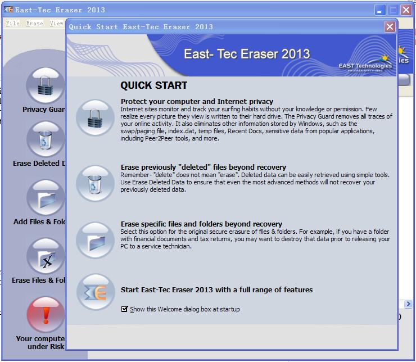Click the 'Your computer under Risk' sidebar label
This screenshot has height=362, width=416.
(x=40, y=343)
